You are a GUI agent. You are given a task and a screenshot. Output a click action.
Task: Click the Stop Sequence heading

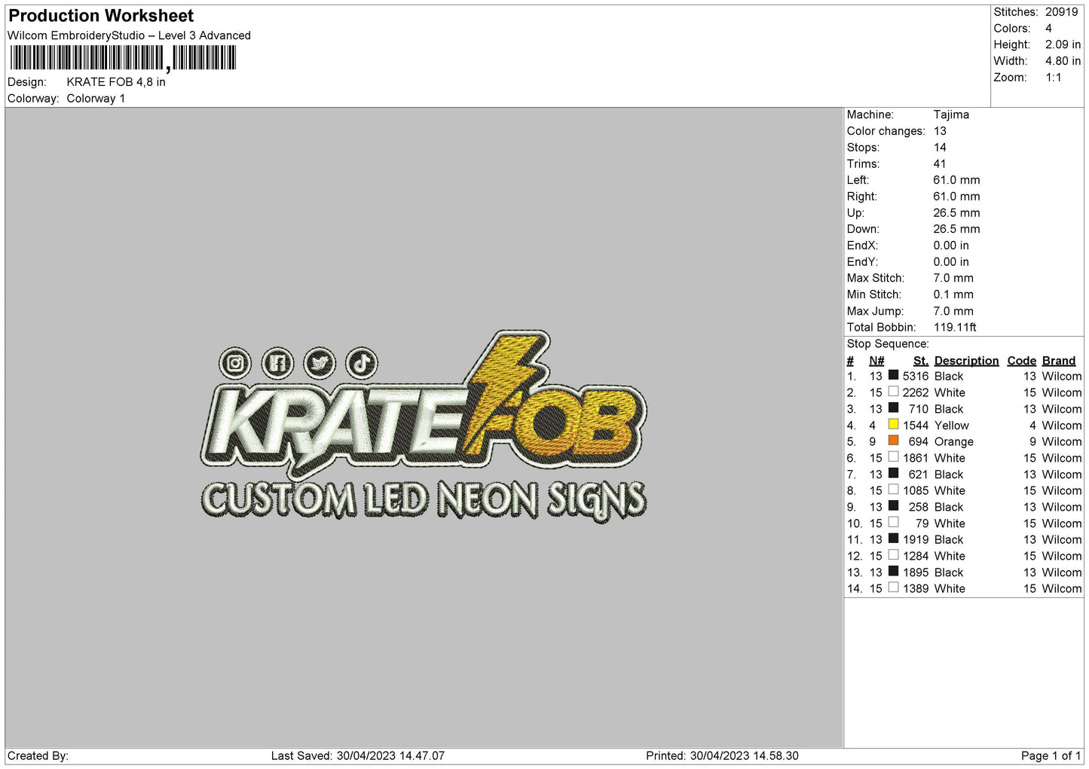pos(888,344)
